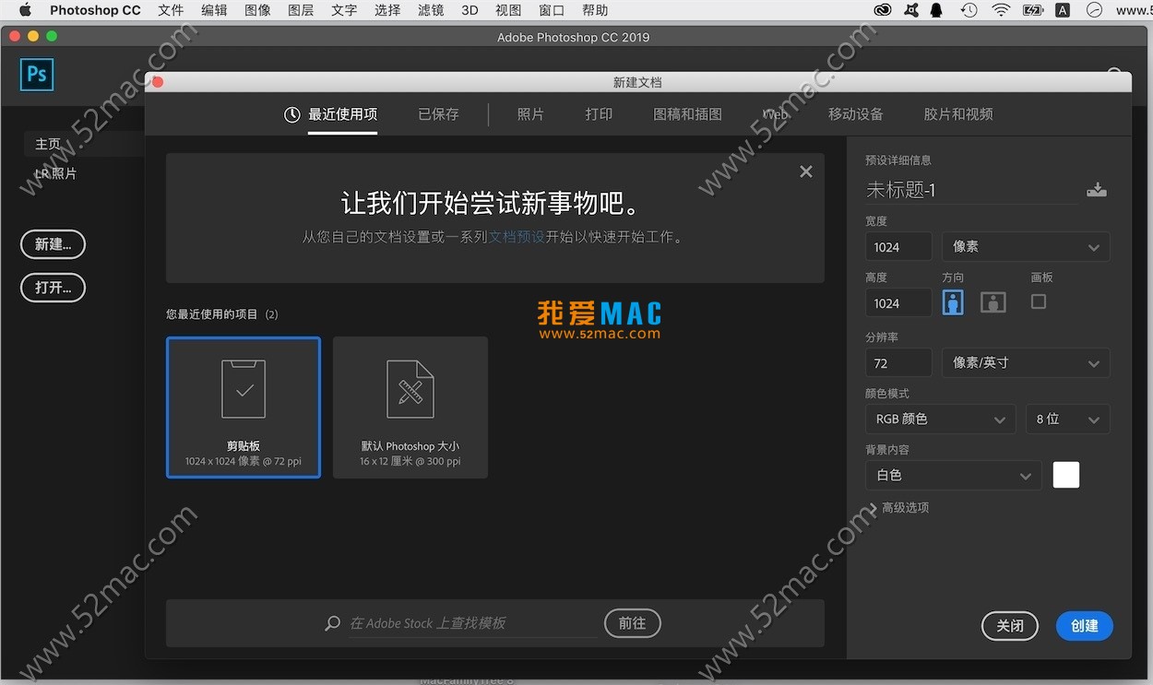Click the white background color swatch
The height and width of the screenshot is (685, 1153).
click(1065, 475)
